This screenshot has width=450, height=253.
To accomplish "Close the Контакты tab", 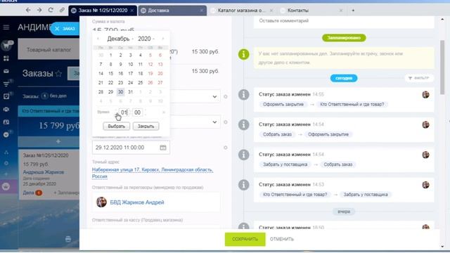I will tap(340, 11).
